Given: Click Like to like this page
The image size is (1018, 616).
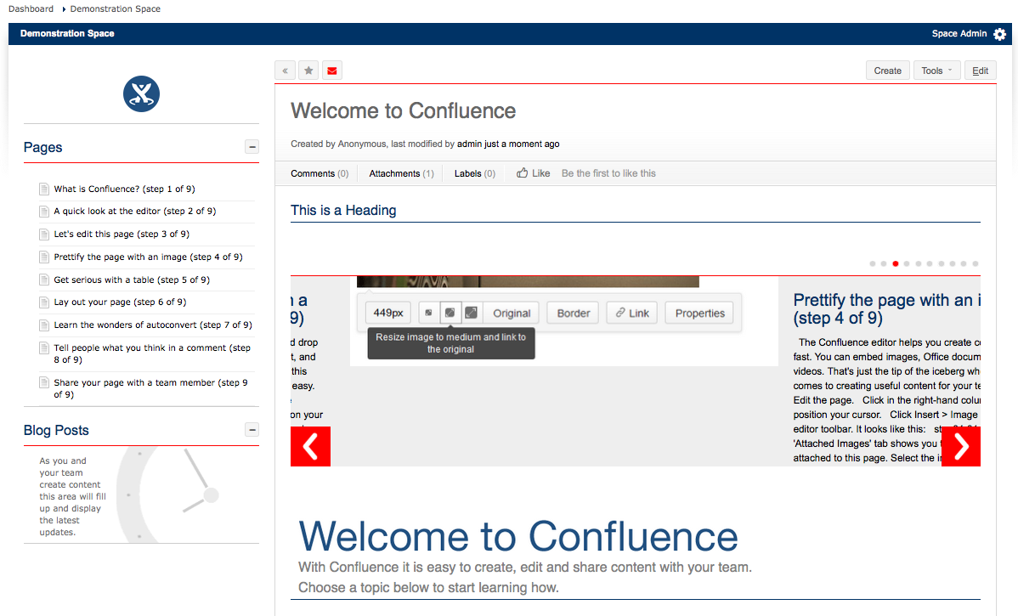Looking at the screenshot, I should (533, 172).
